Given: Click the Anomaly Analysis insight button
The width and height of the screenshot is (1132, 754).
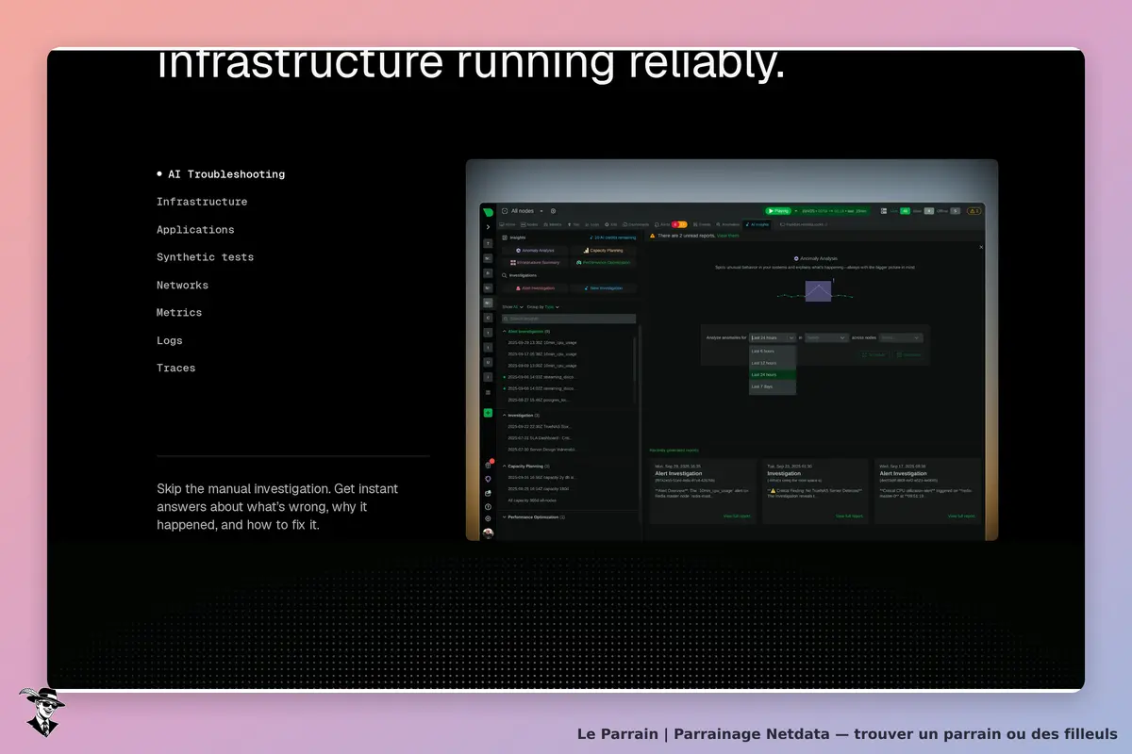Looking at the screenshot, I should pyautogui.click(x=535, y=251).
